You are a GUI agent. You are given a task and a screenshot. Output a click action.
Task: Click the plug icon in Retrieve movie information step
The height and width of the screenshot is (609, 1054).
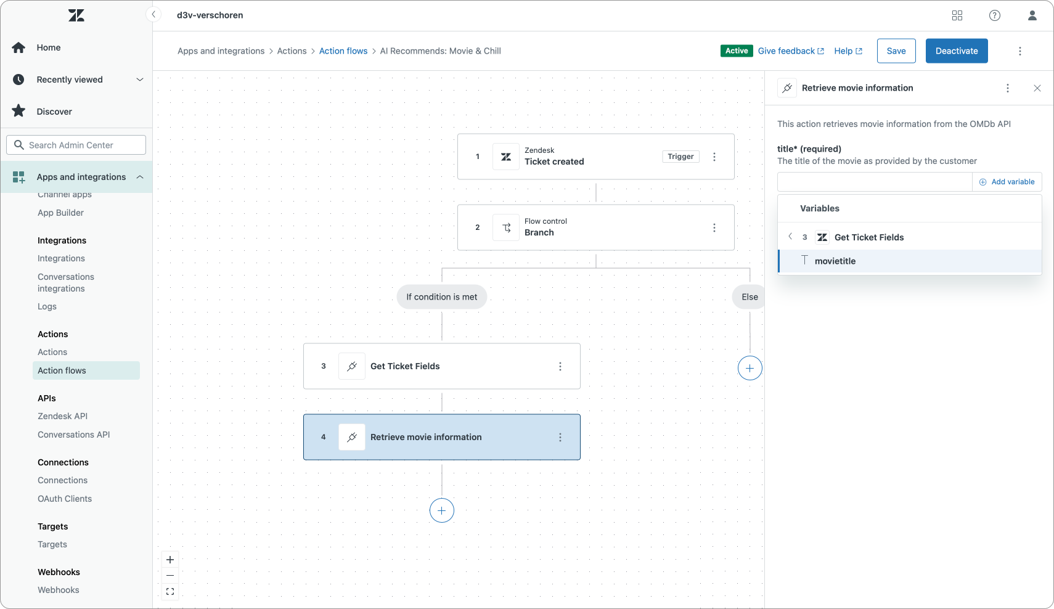[352, 437]
